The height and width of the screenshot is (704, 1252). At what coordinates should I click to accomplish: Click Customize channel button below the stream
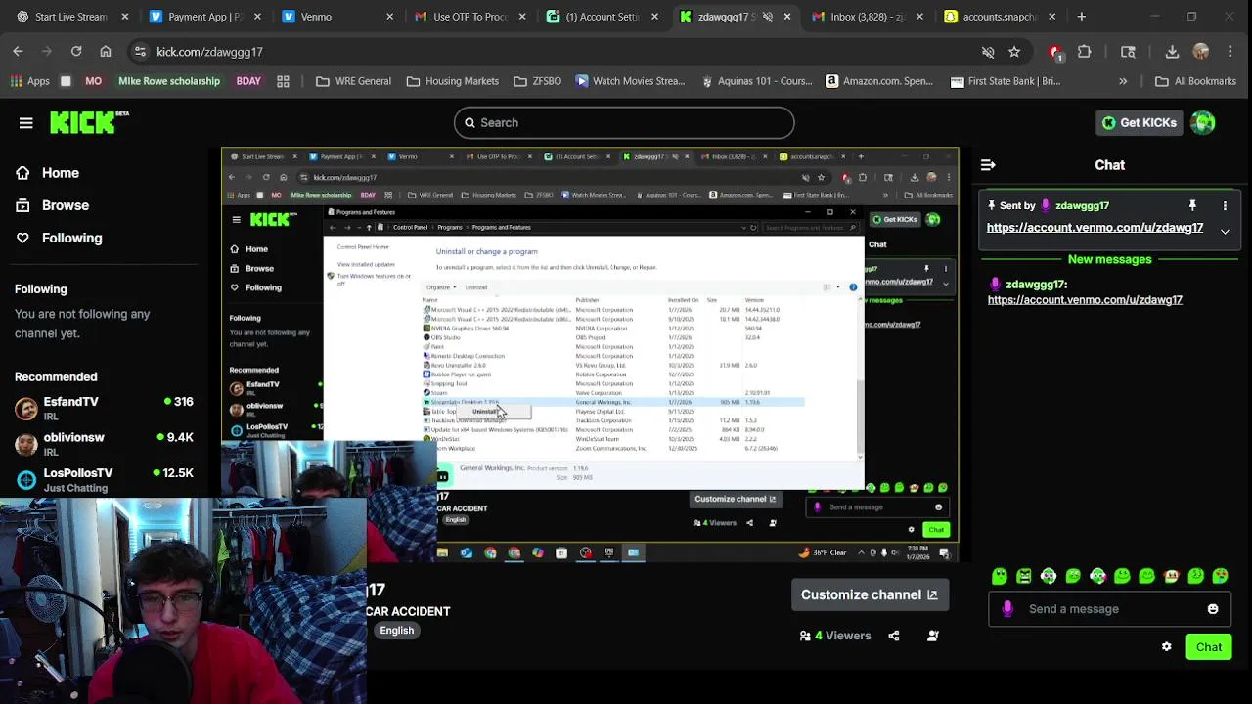[x=869, y=594]
